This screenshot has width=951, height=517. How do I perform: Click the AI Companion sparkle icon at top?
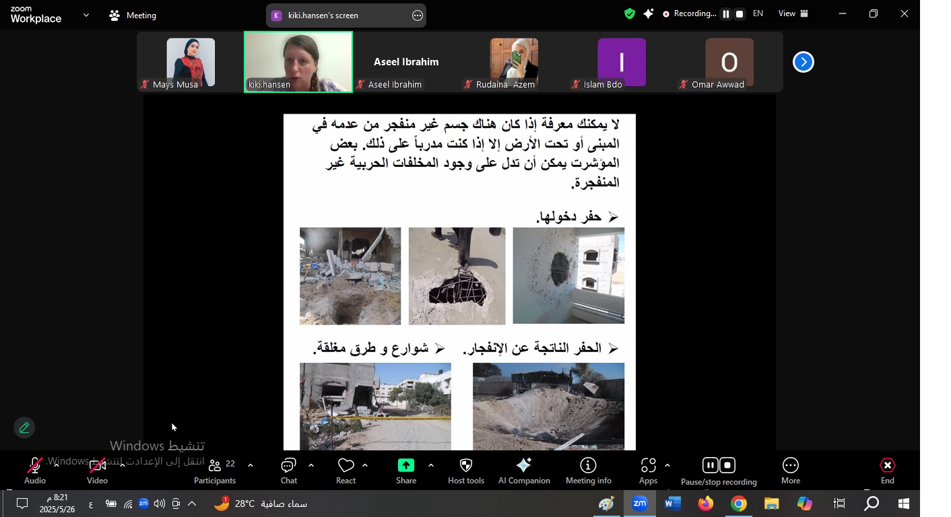tap(649, 13)
